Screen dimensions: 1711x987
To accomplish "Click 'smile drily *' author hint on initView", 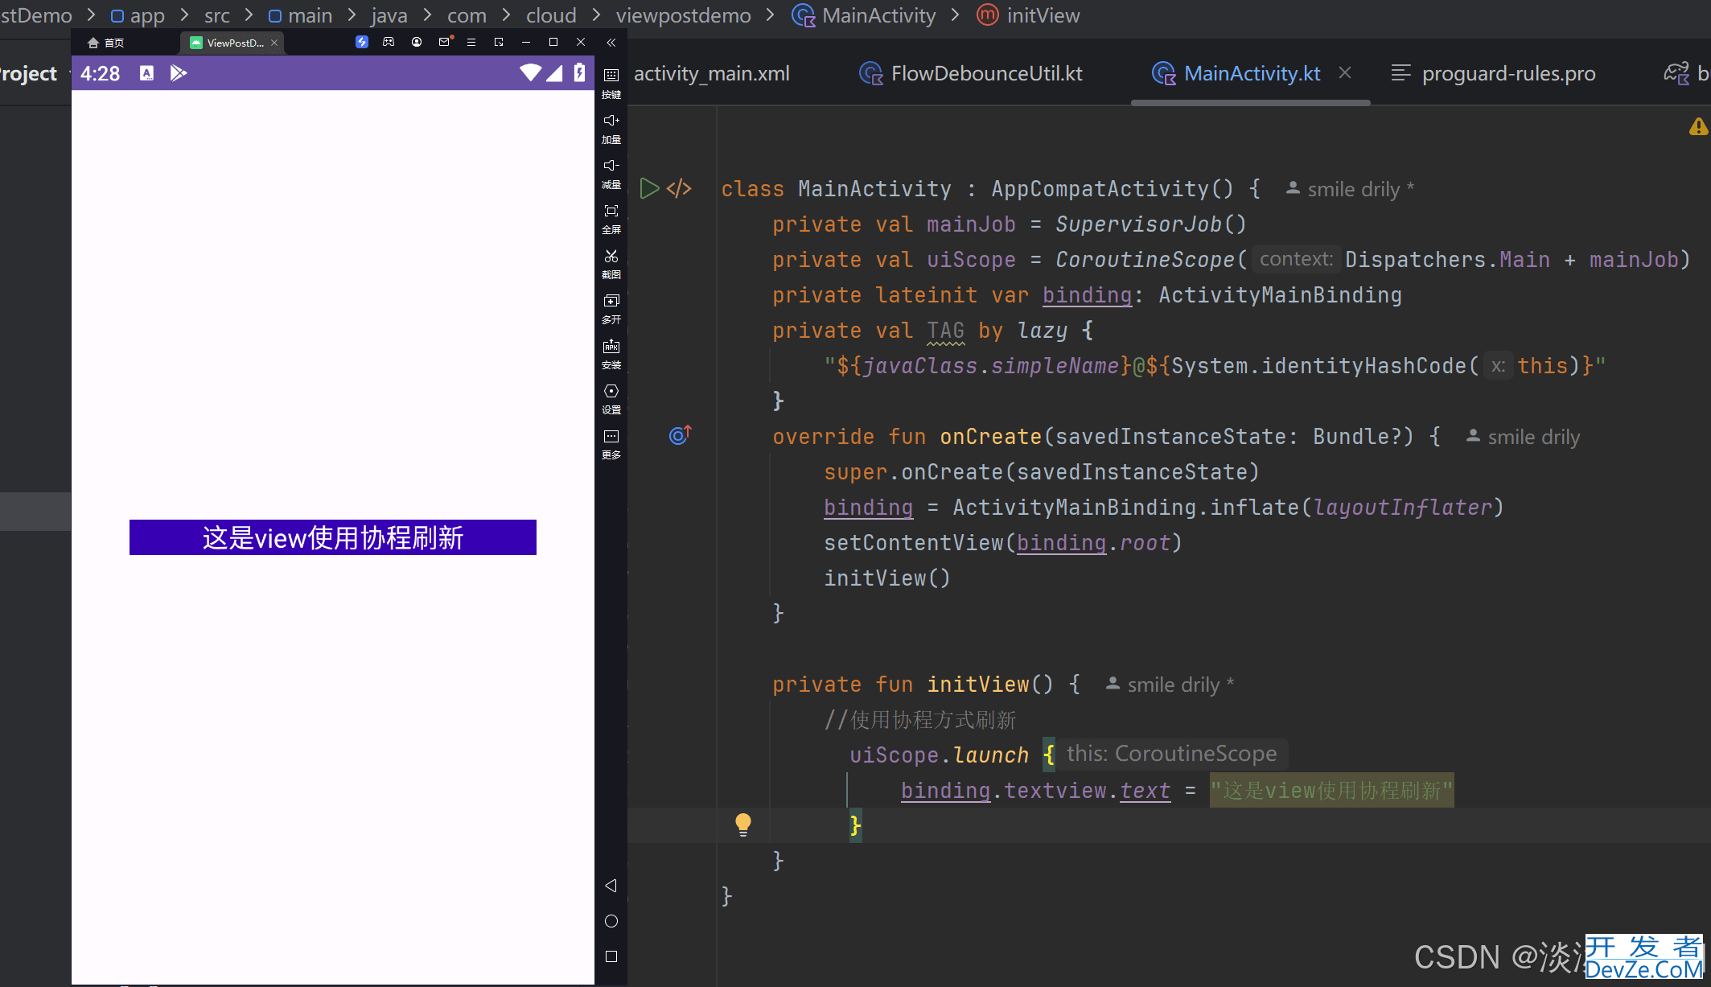I will (x=1170, y=685).
